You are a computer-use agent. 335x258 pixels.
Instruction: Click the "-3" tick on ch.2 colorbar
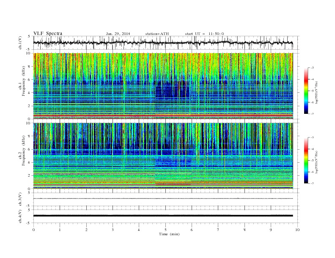pos(312,137)
